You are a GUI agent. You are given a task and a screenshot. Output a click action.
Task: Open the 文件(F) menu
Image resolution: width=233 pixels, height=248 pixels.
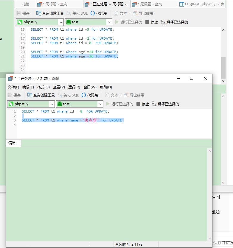coord(13,87)
